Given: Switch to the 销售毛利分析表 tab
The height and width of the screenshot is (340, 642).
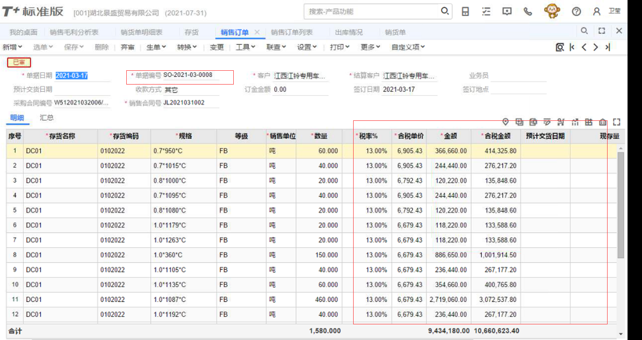Looking at the screenshot, I should pos(74,32).
